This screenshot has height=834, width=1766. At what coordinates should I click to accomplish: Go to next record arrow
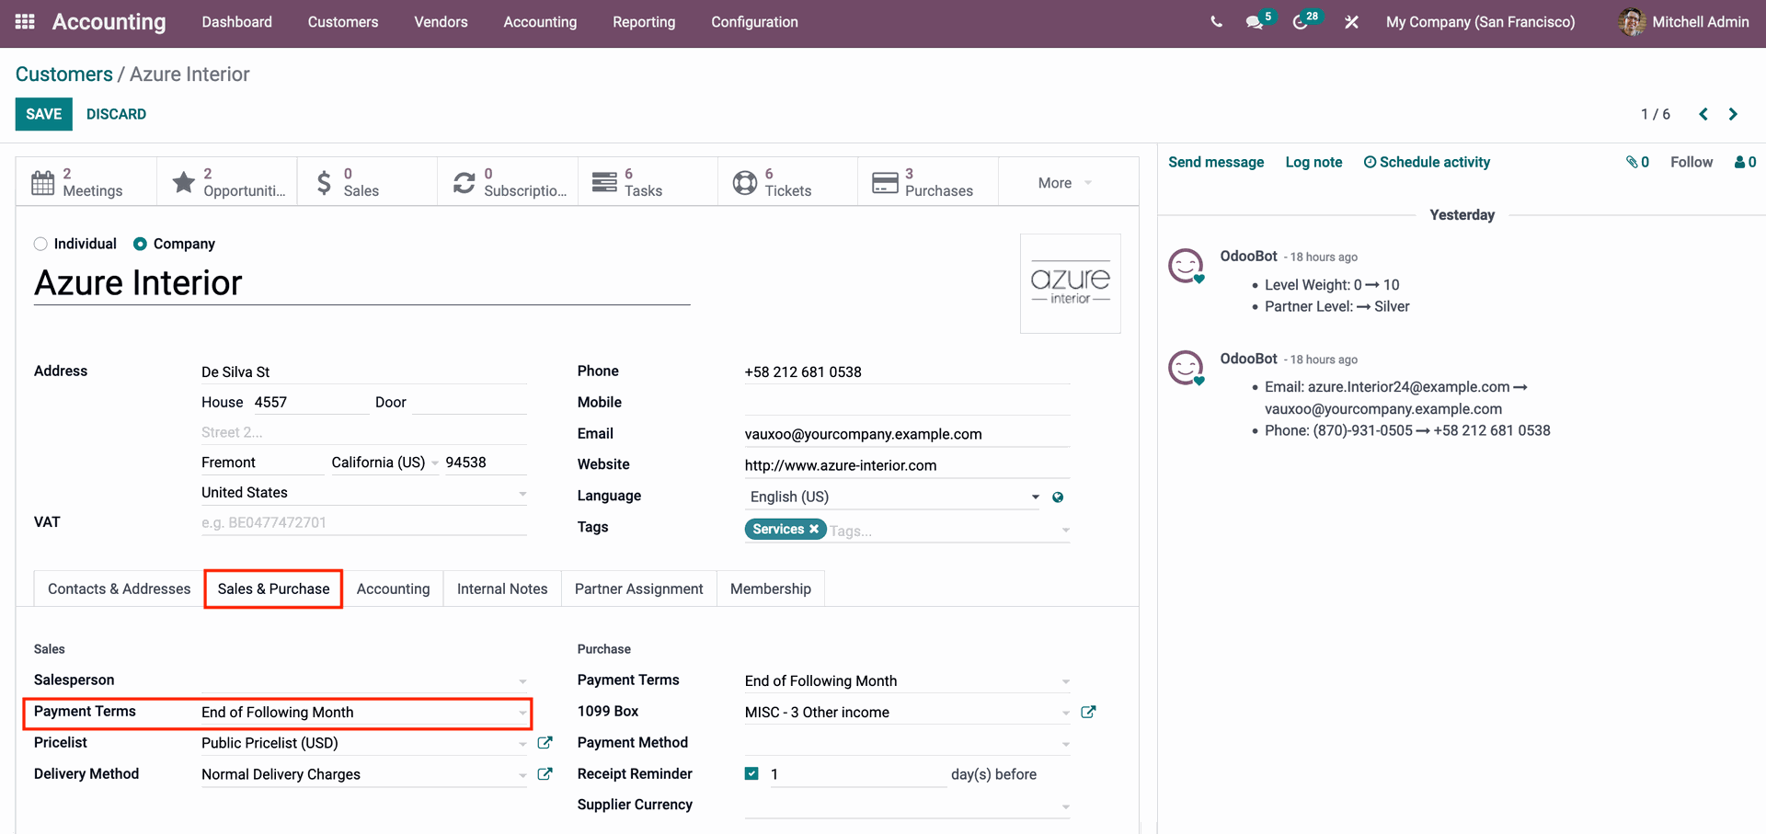pyautogui.click(x=1733, y=114)
